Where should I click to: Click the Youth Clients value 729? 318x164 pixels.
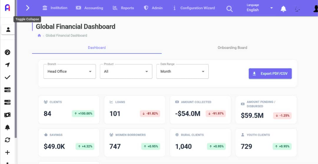(x=246, y=146)
